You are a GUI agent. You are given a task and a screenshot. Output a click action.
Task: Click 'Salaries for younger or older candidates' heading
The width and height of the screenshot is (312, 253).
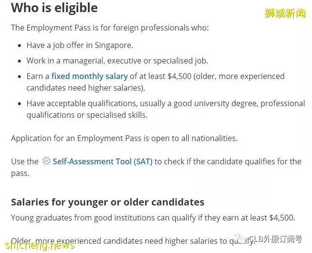click(x=108, y=202)
